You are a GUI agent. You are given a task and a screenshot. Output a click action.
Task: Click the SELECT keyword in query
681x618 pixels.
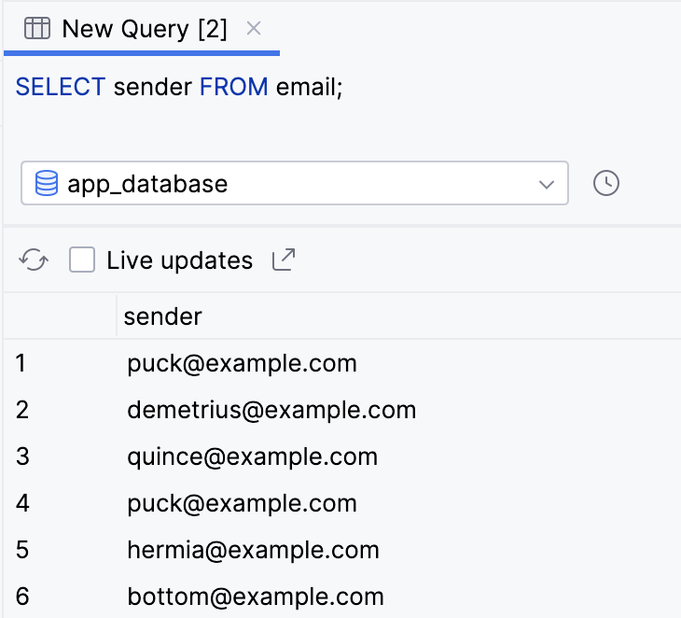pos(60,88)
